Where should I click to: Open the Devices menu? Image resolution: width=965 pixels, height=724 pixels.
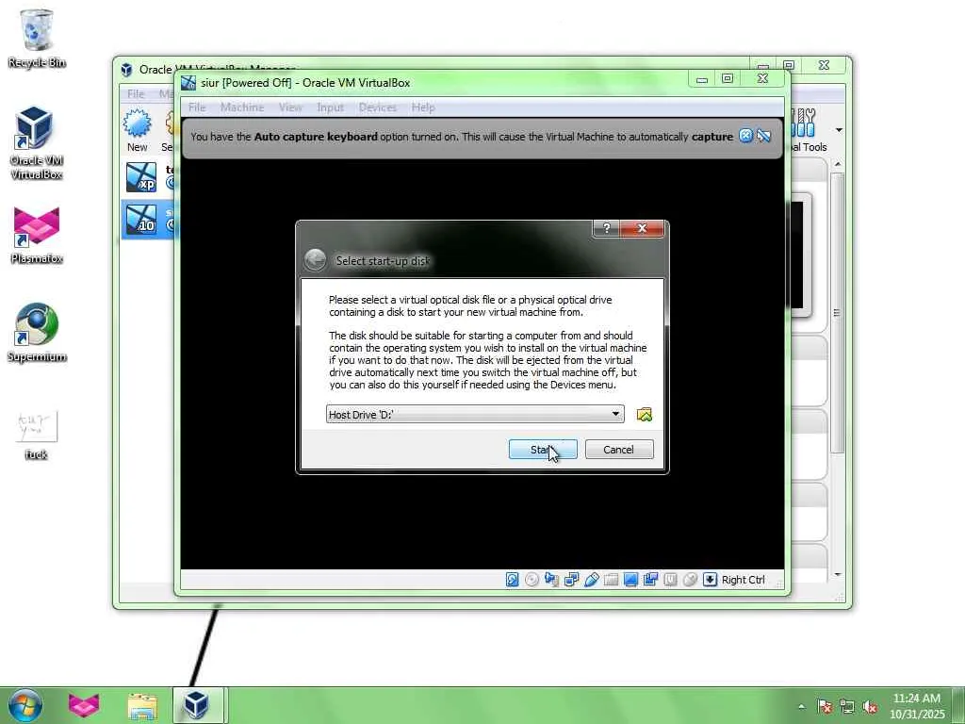[377, 107]
